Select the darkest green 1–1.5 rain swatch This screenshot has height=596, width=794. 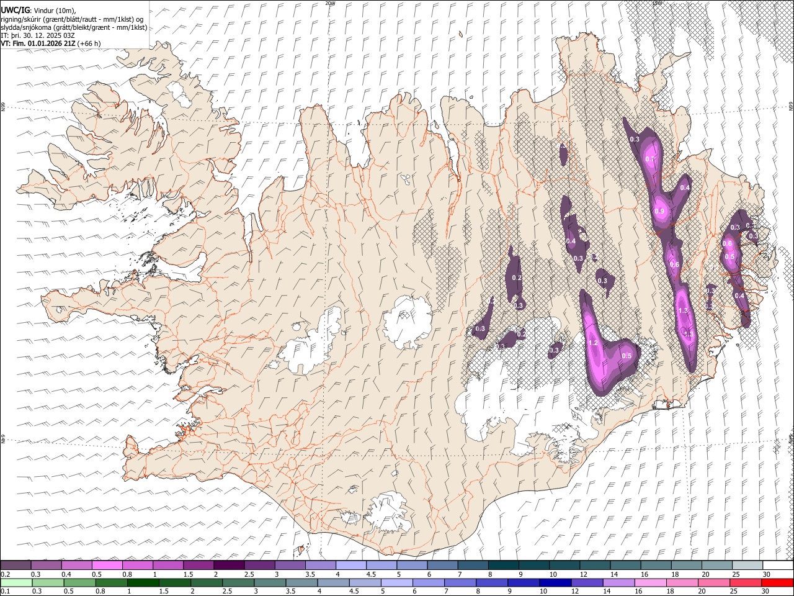coord(143,583)
